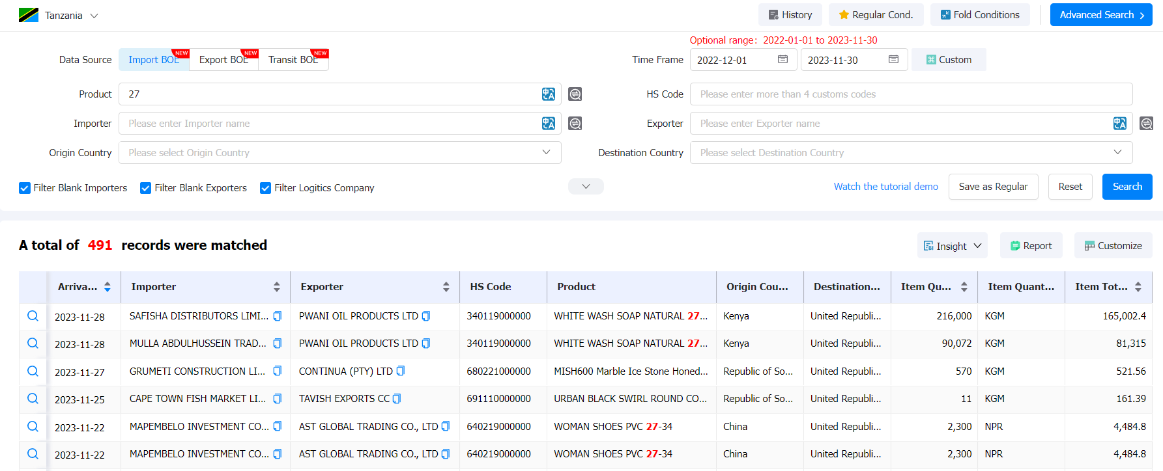Sort the Exporter column
The height and width of the screenshot is (471, 1163).
tap(446, 287)
